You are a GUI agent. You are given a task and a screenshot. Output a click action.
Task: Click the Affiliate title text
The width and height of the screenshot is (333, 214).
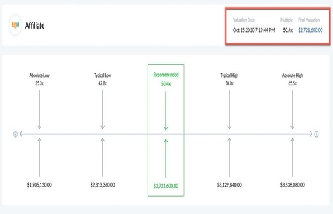coord(35,26)
